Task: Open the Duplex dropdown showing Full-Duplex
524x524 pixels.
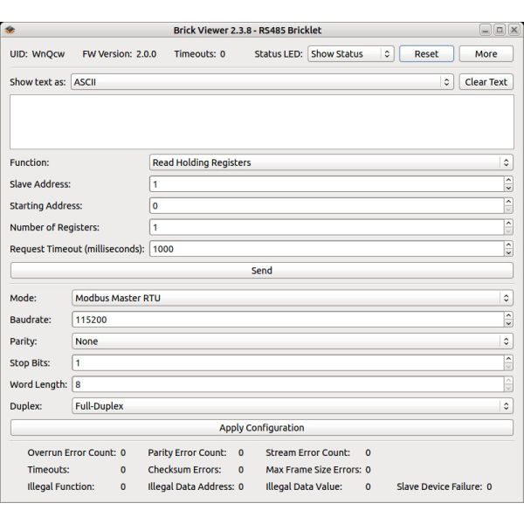Action: point(293,406)
